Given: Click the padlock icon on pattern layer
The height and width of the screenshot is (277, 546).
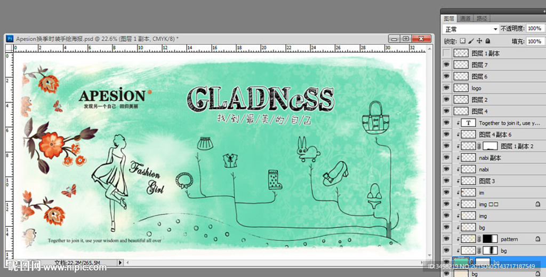Looking at the screenshot, I should pos(537,239).
